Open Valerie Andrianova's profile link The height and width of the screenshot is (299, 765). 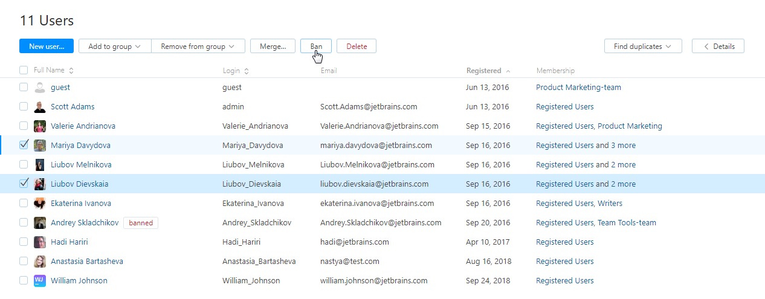[83, 126]
